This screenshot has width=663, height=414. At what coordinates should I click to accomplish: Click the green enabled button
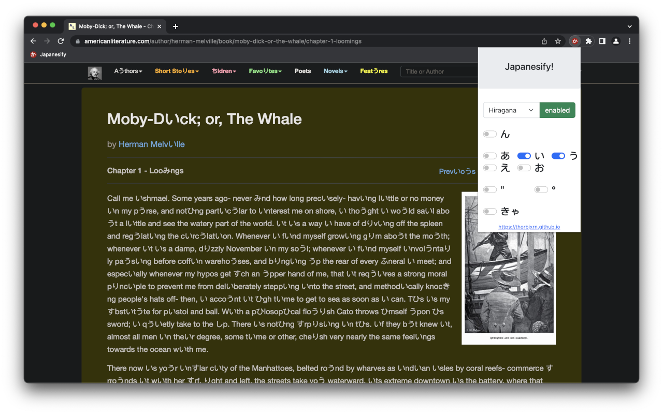pos(557,110)
